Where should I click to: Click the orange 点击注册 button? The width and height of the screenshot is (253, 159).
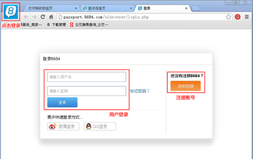(185, 86)
